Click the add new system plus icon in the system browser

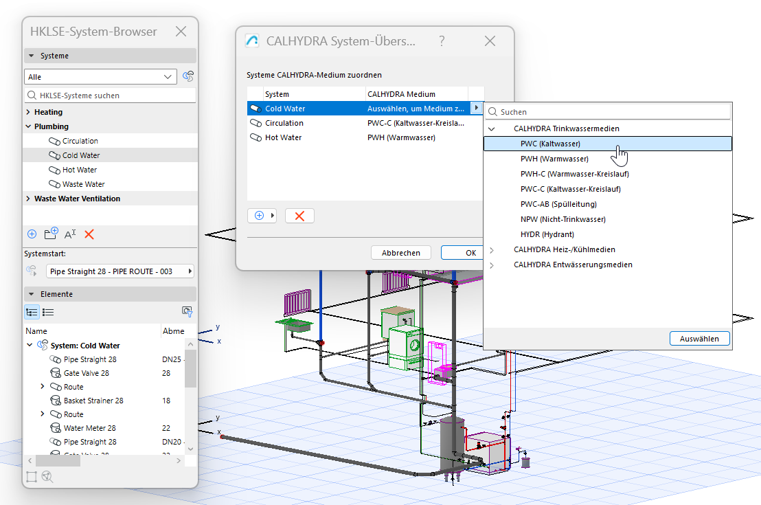[x=32, y=234]
